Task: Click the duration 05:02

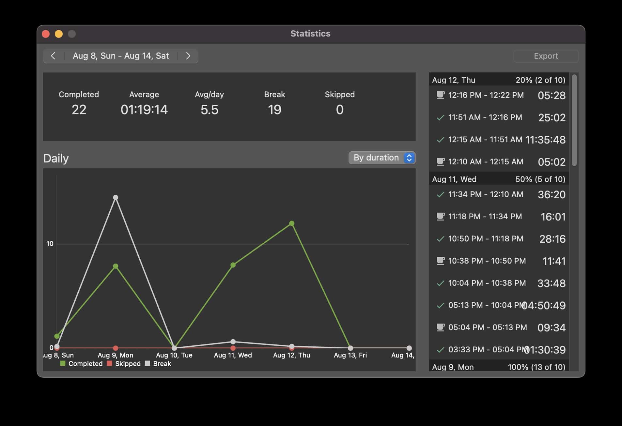Action: tap(552, 162)
